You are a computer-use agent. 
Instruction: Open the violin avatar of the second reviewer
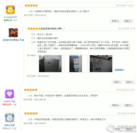tap(13, 33)
